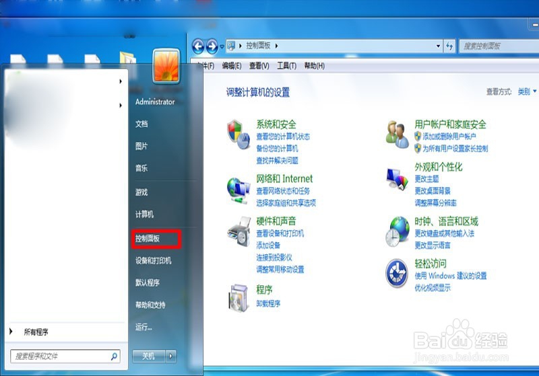Open the recent pages dropdown next to Forward arrow

[x=222, y=46]
